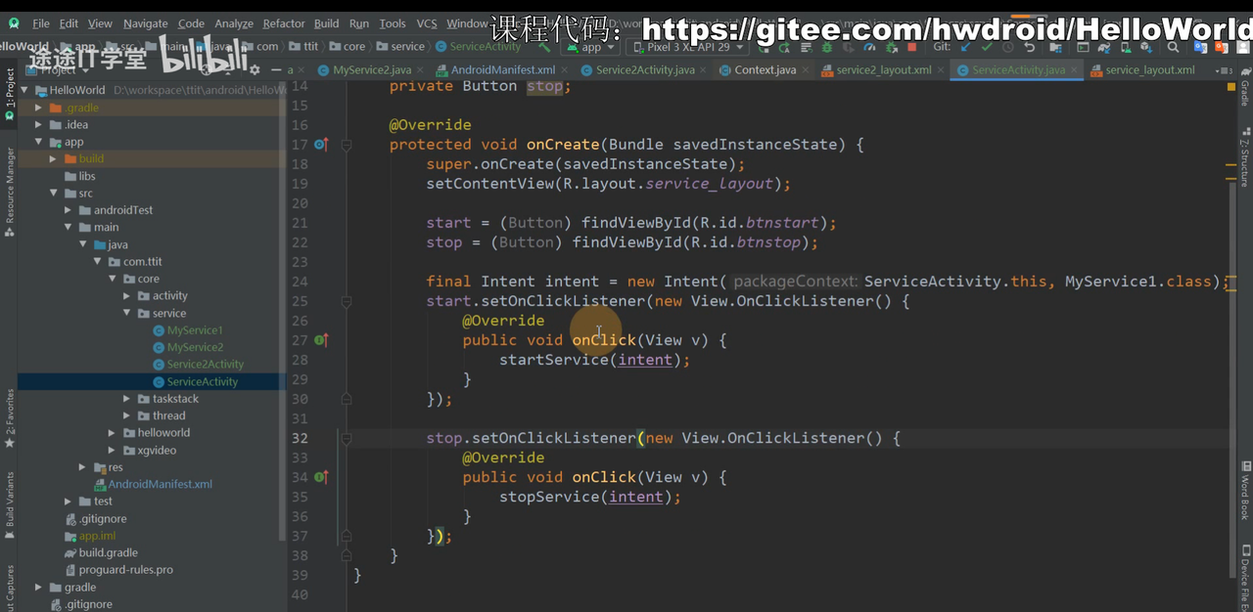Toggle the Device File Explorer window

pos(1245,577)
